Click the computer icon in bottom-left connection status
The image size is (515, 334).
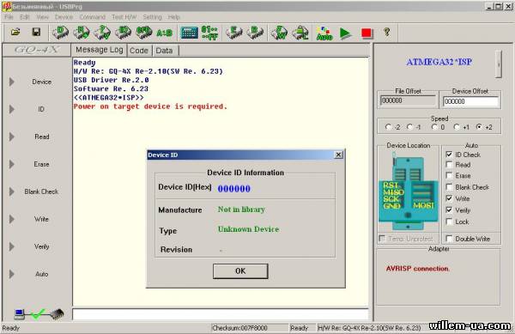[x=20, y=314]
